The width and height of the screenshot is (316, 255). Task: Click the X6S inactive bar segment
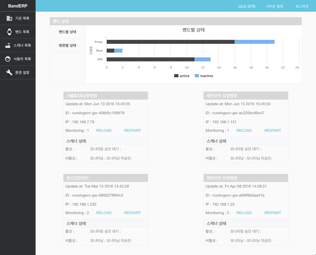pos(203,59)
